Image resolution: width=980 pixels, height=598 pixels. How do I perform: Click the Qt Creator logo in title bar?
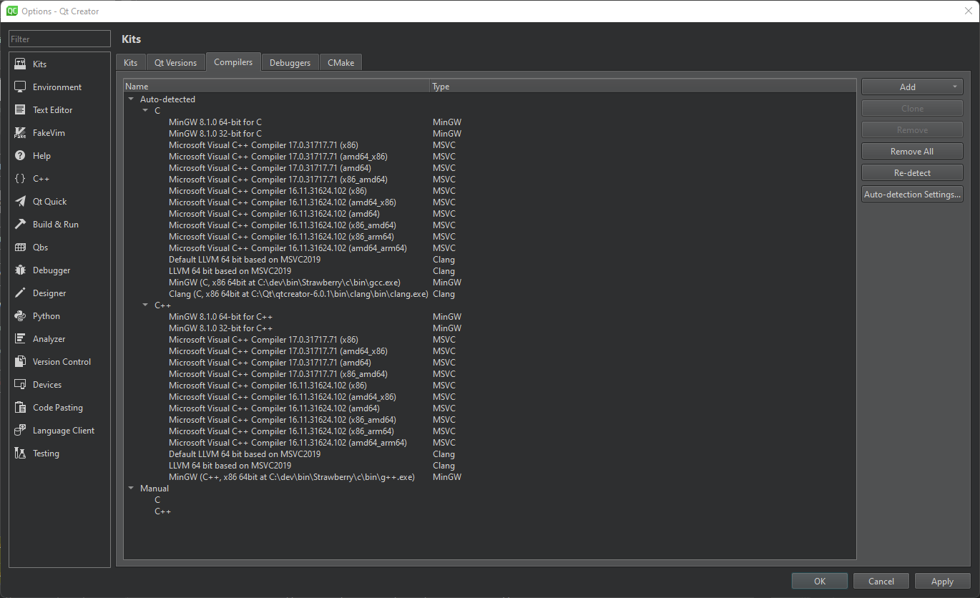tap(12, 11)
